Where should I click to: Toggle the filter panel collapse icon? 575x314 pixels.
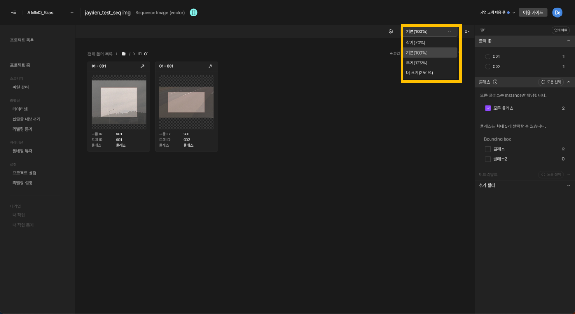[467, 31]
